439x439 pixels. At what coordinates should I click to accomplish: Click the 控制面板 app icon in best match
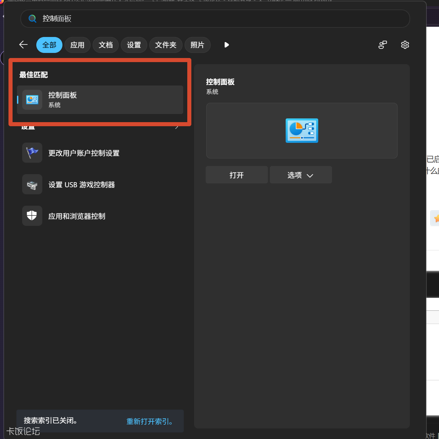click(x=32, y=100)
